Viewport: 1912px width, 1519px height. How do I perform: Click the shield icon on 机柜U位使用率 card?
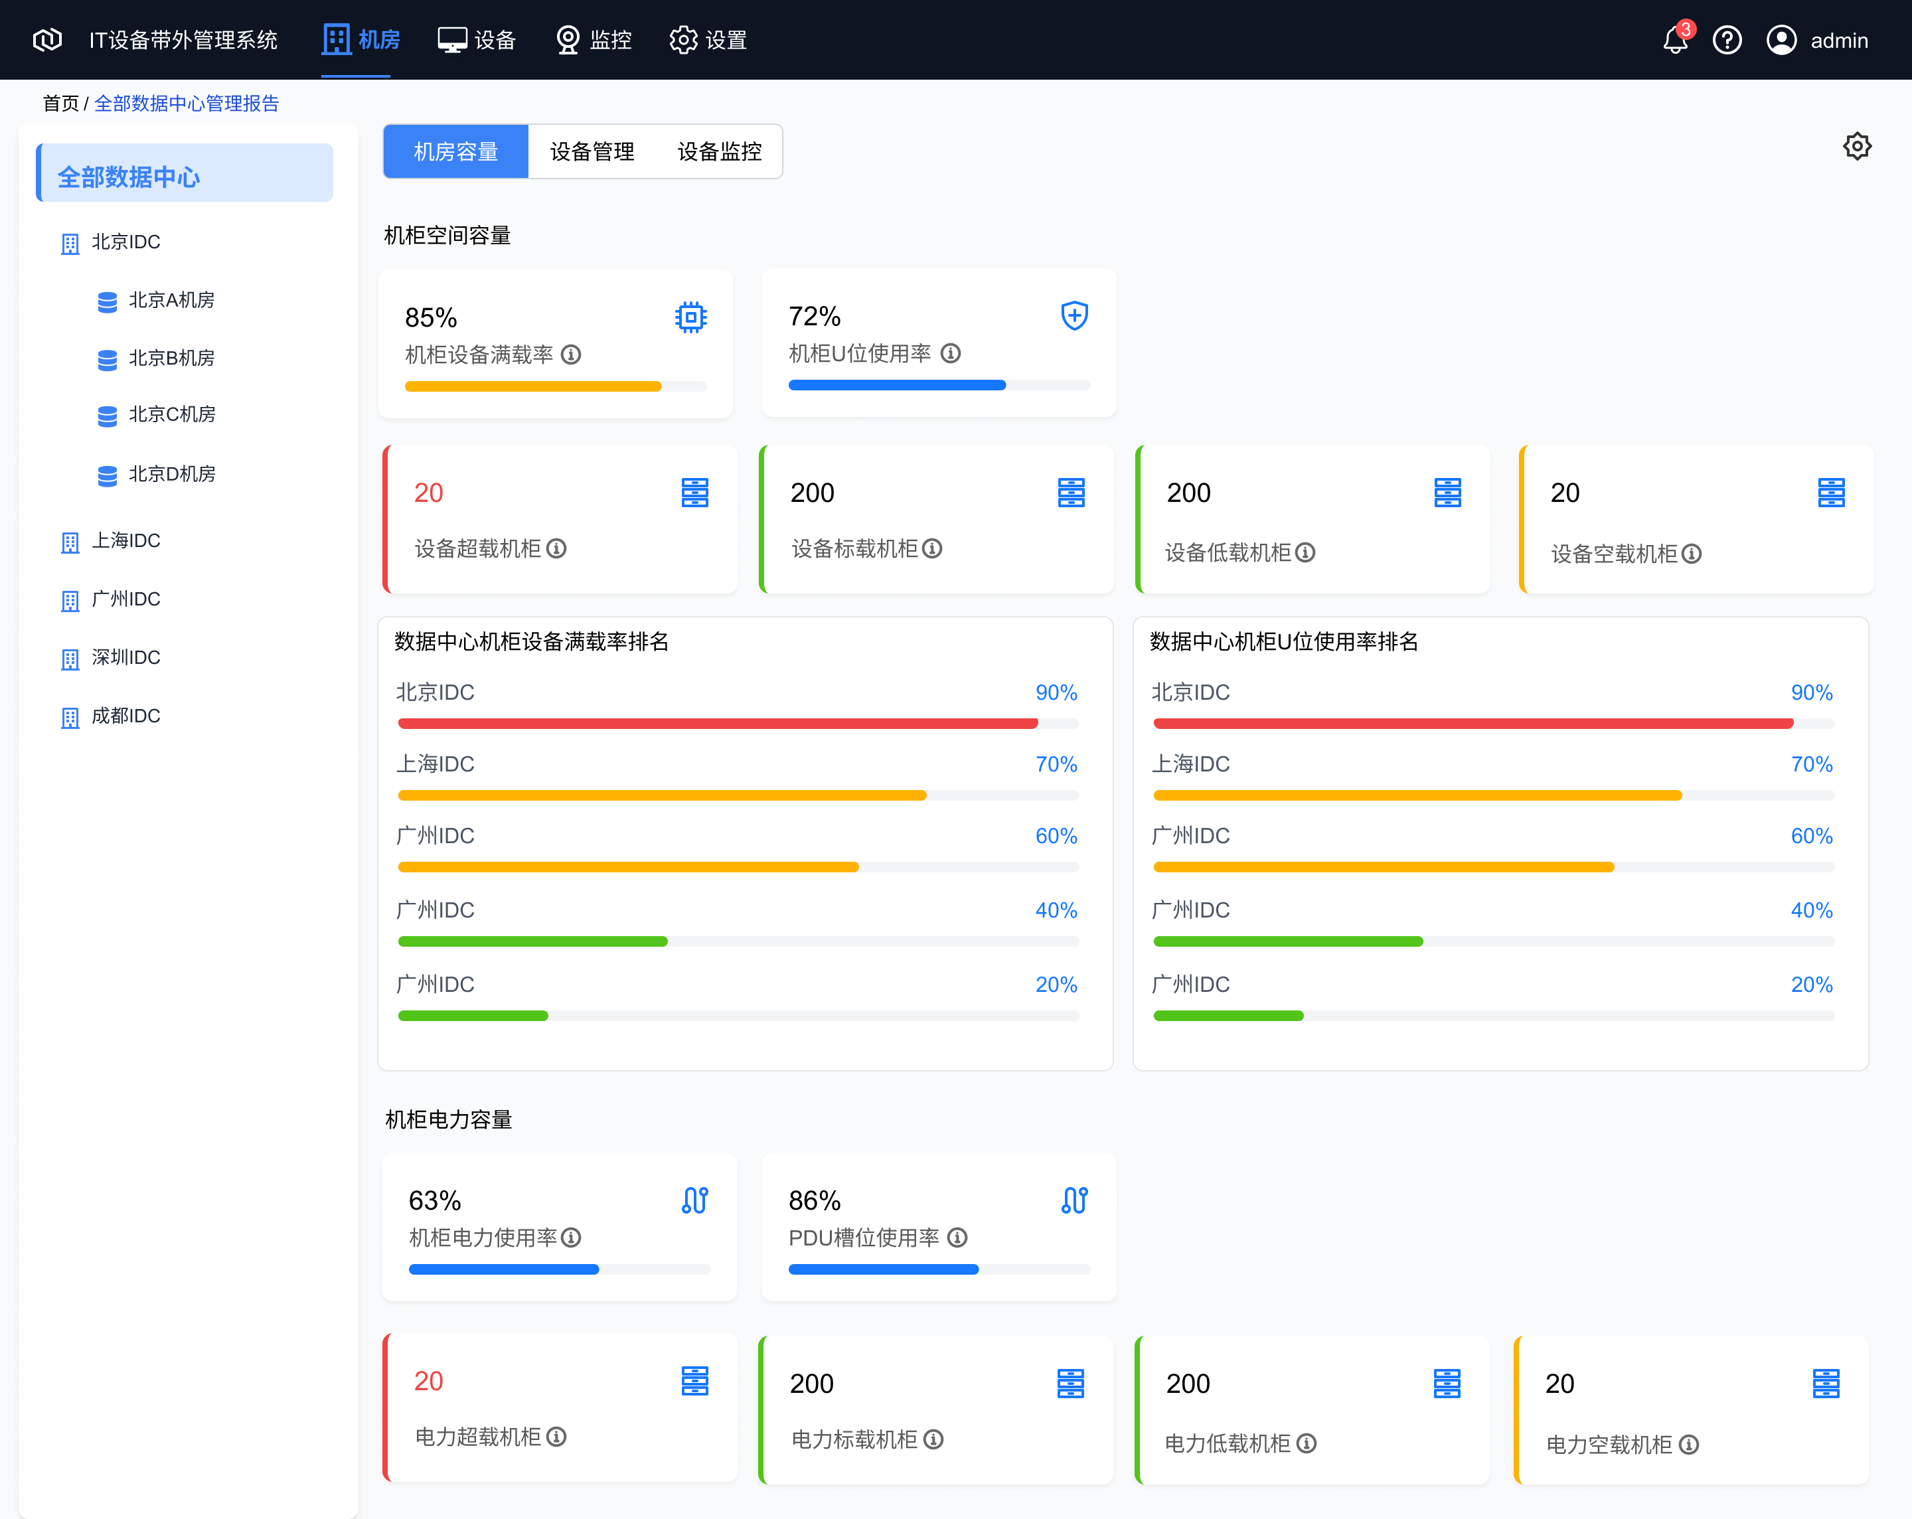[1074, 315]
